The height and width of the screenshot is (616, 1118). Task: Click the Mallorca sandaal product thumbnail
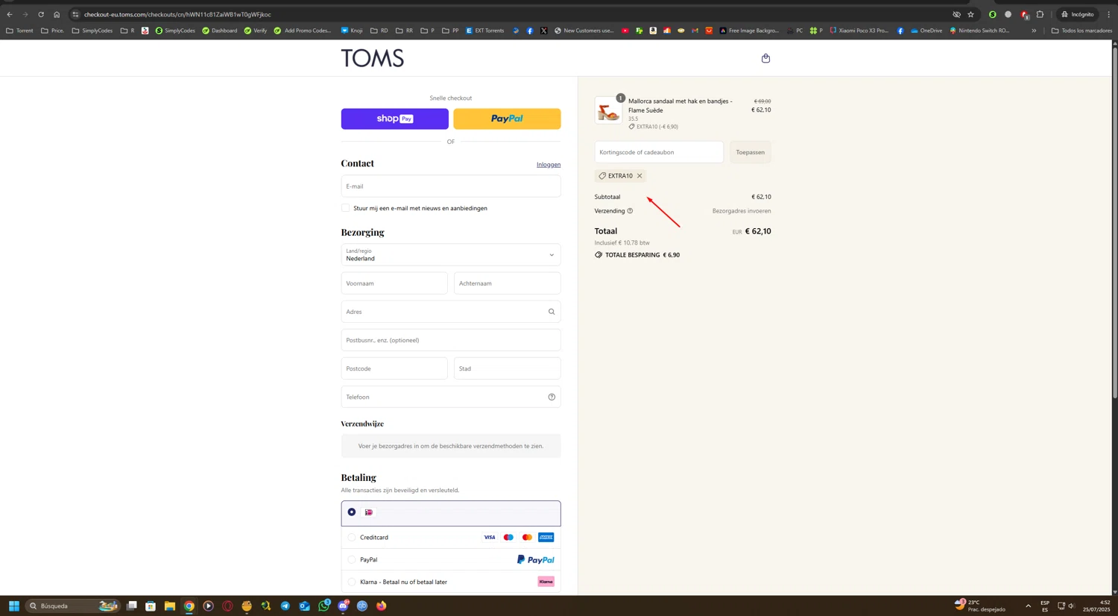click(x=608, y=110)
